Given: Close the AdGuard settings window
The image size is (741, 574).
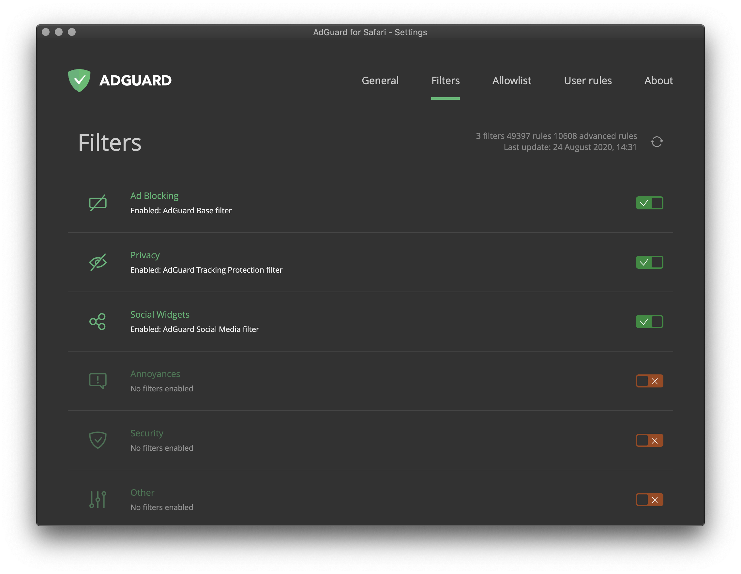Looking at the screenshot, I should [x=45, y=32].
